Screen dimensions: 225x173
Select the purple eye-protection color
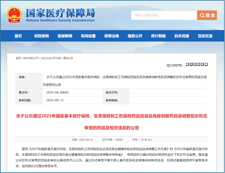(202, 64)
